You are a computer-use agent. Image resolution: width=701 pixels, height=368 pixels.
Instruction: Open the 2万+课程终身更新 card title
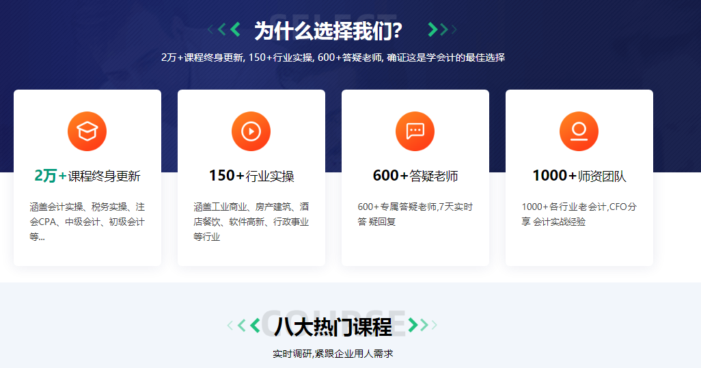click(87, 176)
